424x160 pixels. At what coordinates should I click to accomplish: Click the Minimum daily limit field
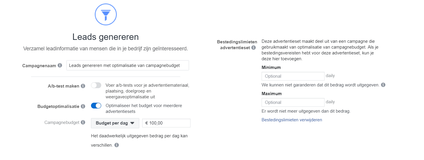293,76
